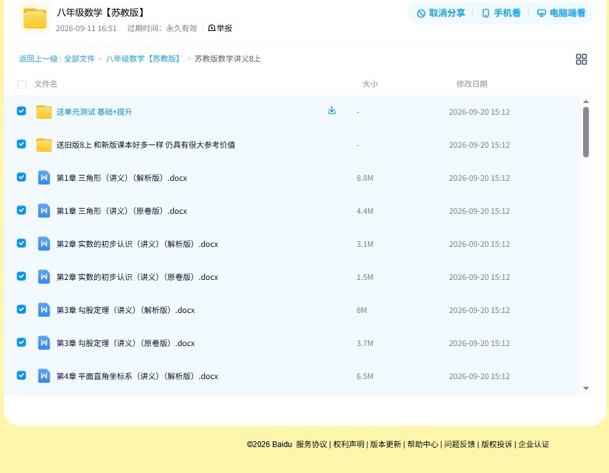
Task: Click the share title 八年级数学【苏教版】
Action: (x=101, y=12)
